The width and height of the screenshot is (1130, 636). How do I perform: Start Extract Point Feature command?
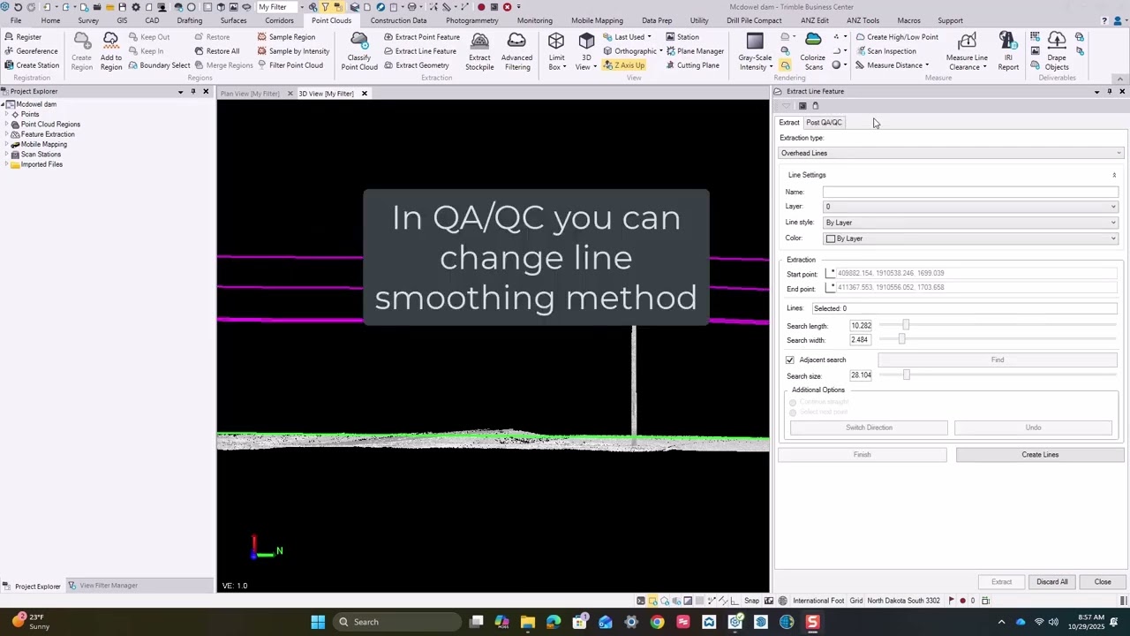(421, 37)
